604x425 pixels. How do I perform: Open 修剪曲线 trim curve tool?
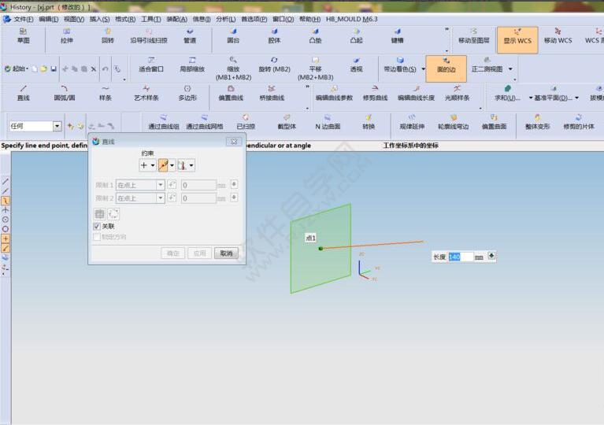tap(375, 94)
